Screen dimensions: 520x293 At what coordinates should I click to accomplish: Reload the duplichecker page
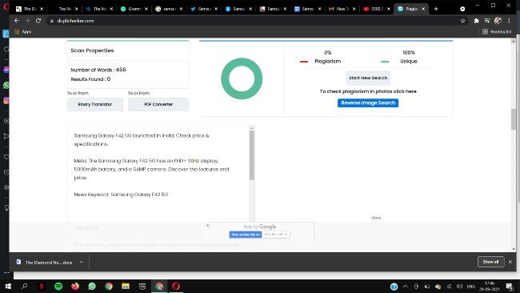38,21
